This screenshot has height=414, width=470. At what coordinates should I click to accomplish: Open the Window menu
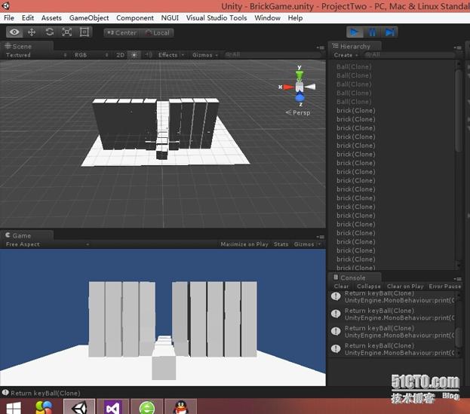pos(267,18)
